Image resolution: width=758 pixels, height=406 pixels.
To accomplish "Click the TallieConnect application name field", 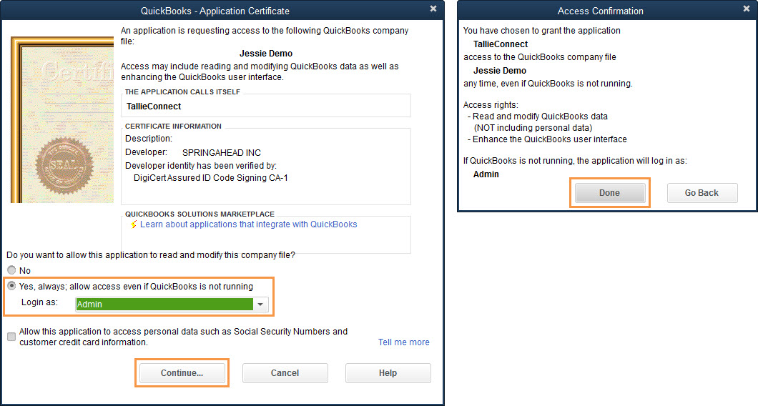I will [x=265, y=107].
